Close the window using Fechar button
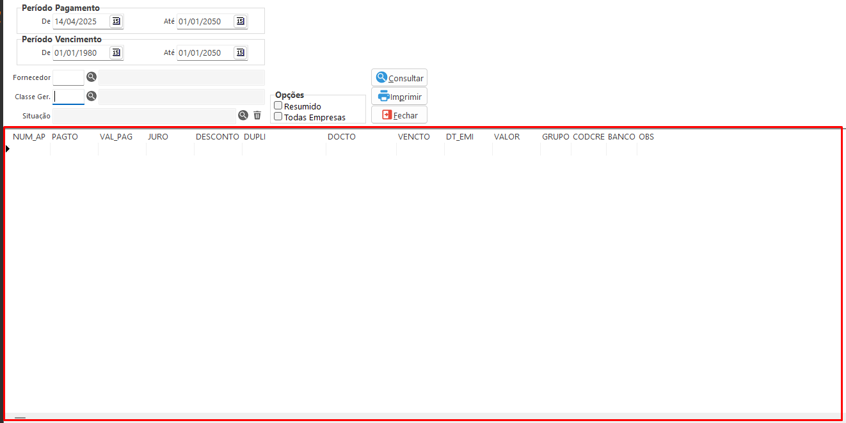The width and height of the screenshot is (846, 423). click(x=399, y=115)
